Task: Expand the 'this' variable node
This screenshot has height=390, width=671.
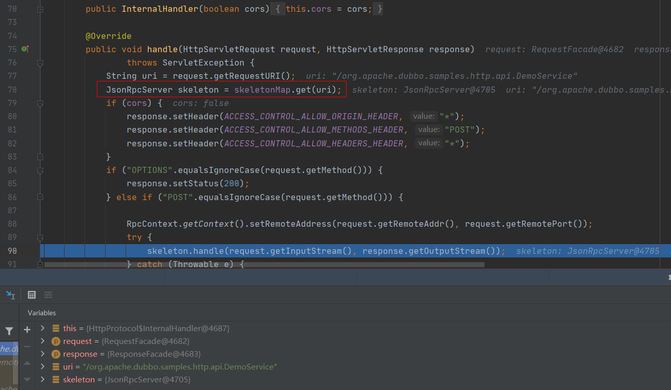Action: coord(43,328)
